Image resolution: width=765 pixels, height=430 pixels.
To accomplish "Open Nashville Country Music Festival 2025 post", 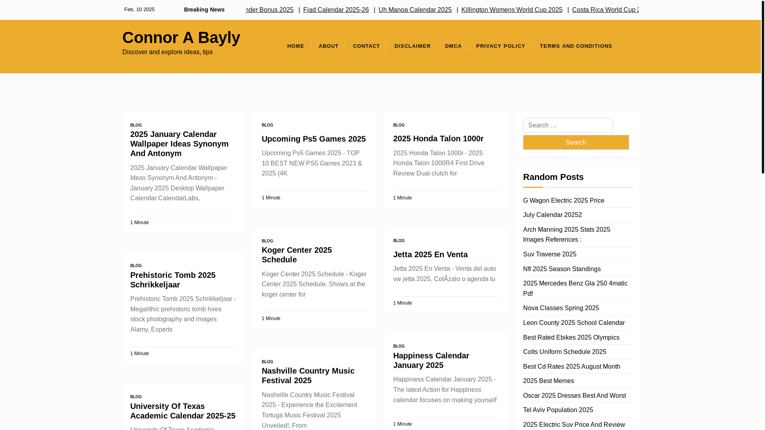I will 308,375.
